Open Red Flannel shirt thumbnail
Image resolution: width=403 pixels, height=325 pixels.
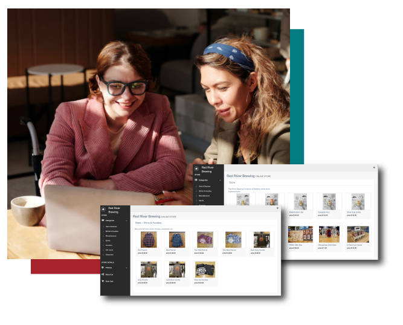tap(149, 239)
